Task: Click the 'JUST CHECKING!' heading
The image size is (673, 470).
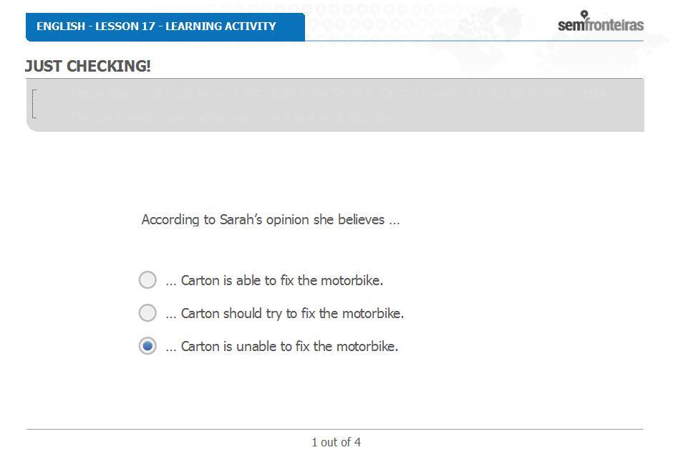Action: point(88,66)
